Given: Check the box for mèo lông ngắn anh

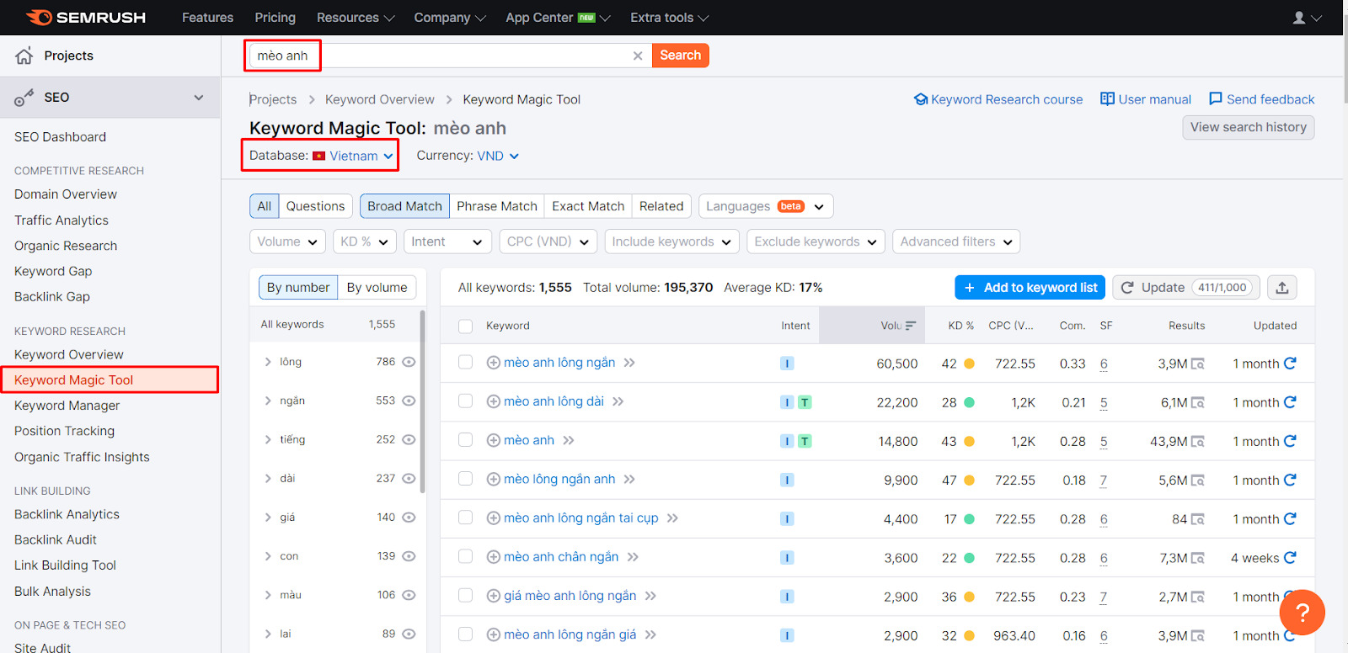Looking at the screenshot, I should [x=465, y=479].
